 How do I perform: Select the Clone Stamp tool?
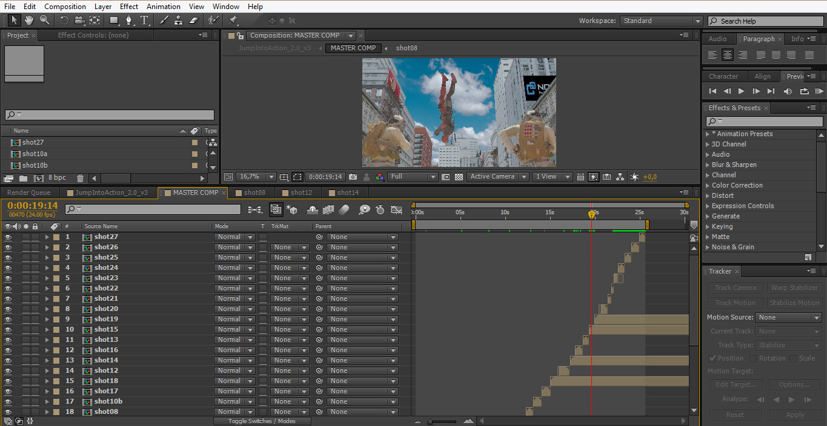178,20
